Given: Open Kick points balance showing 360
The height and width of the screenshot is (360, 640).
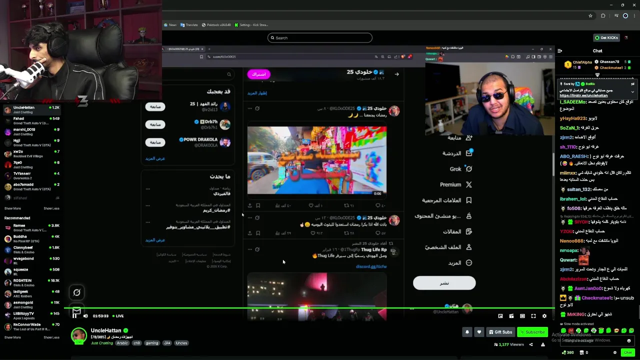Looking at the screenshot, I should (567, 352).
